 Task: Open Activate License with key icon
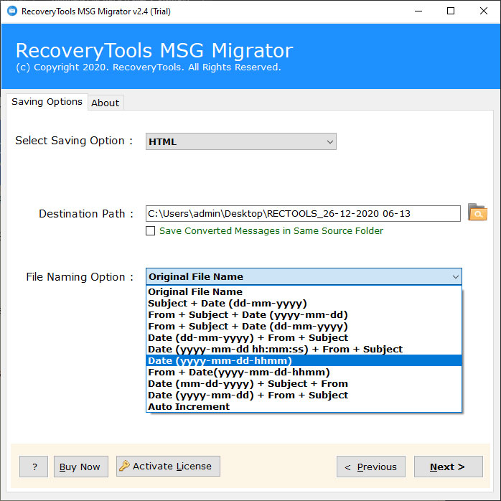[x=168, y=466]
